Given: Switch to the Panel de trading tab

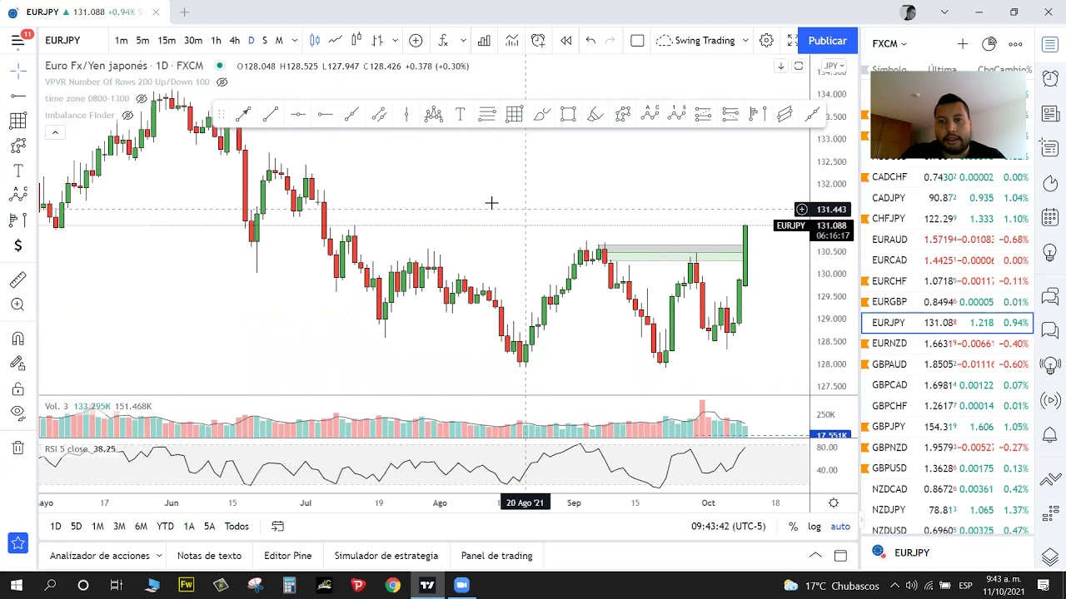Looking at the screenshot, I should click(x=496, y=556).
